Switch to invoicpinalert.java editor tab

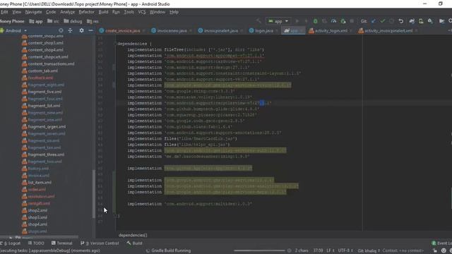(x=221, y=30)
